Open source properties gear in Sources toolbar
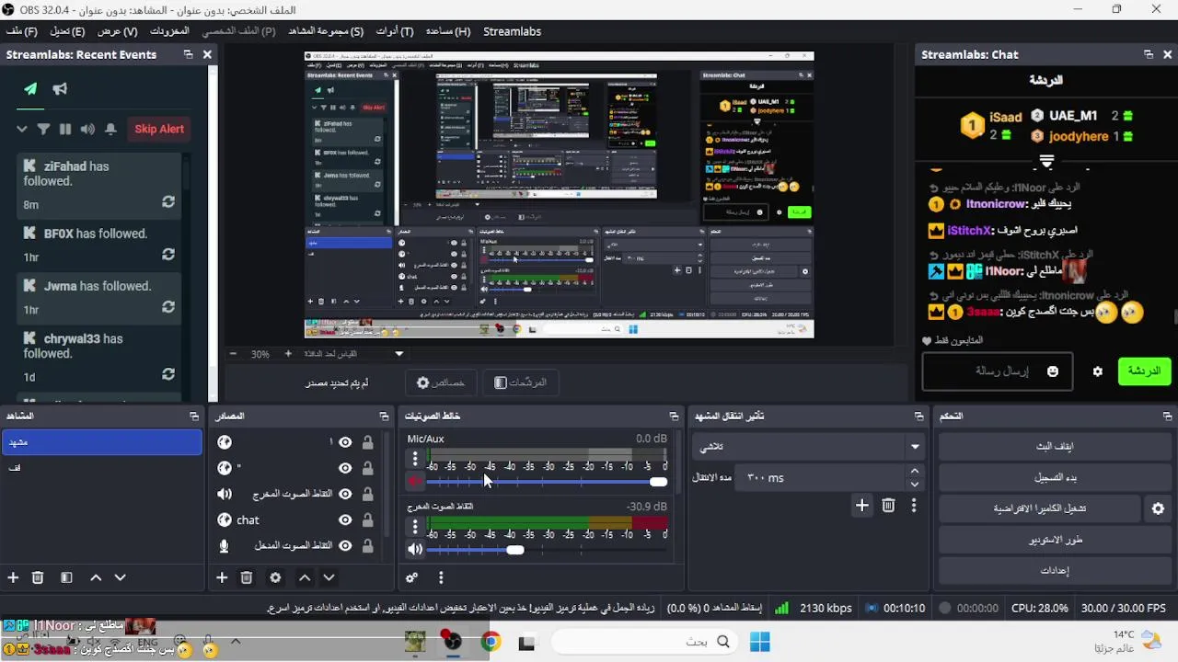 (275, 577)
